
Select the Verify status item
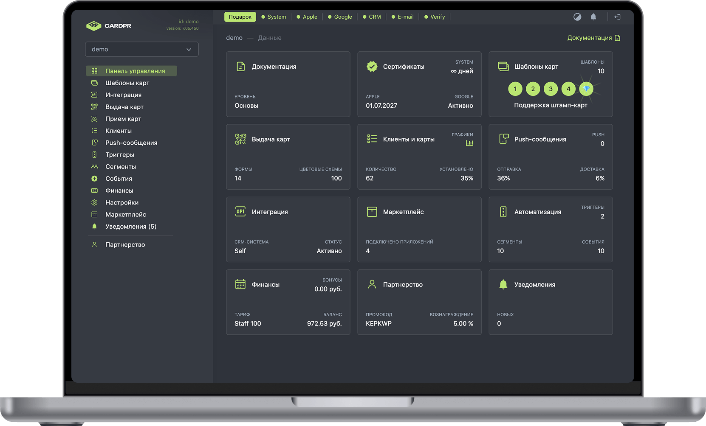pyautogui.click(x=435, y=17)
